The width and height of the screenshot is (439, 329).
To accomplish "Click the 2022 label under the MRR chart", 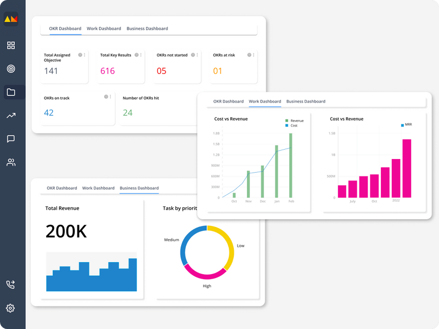I will point(396,200).
